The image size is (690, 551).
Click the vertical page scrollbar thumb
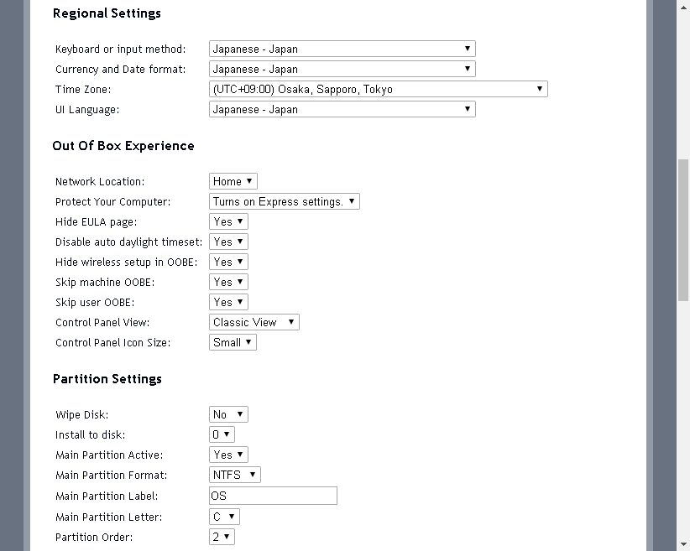[x=683, y=228]
